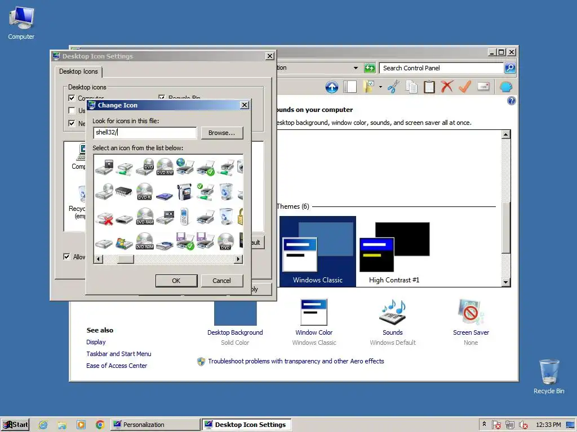Toggle the Network checkbox starting with 'Ne'
Screen dimensions: 577x432
point(72,123)
